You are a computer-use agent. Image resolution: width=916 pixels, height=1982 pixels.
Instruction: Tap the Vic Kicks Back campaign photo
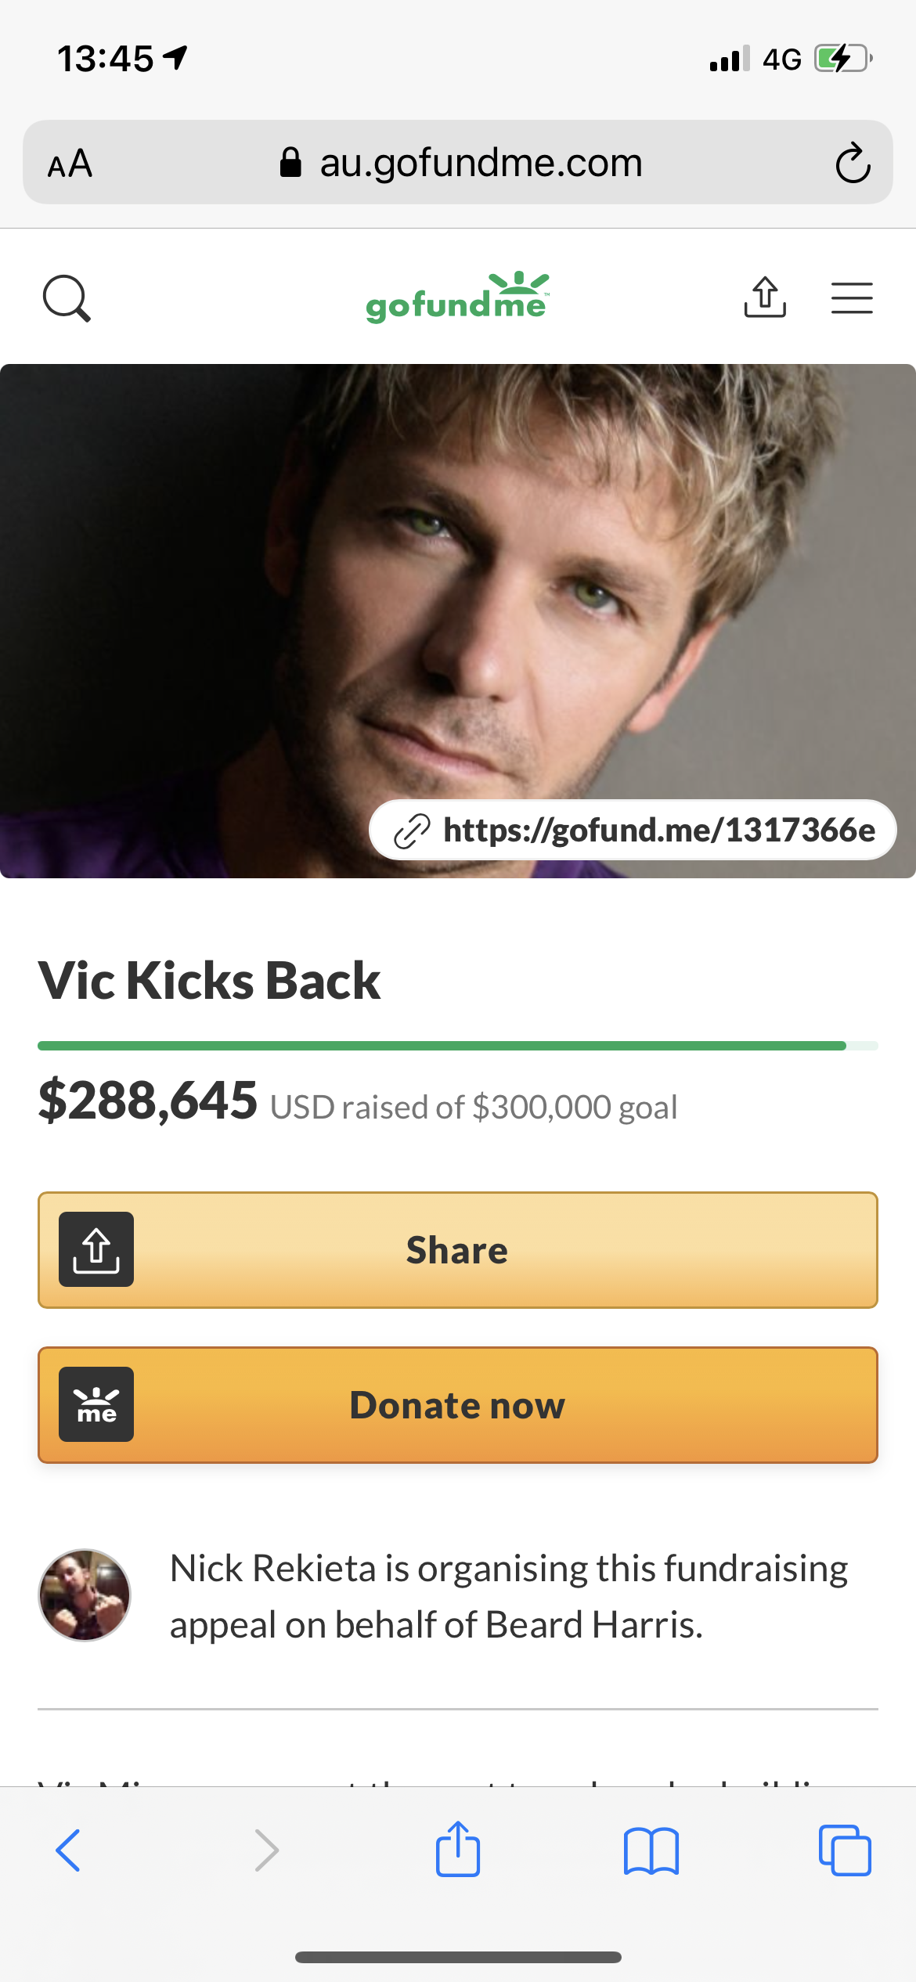point(458,621)
